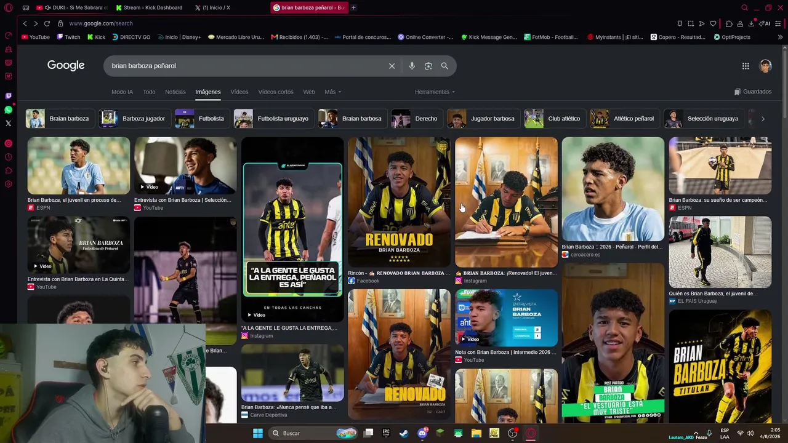Open the ESPN 'juvenil en proceso' image
Viewport: 788px width, 443px height.
(x=79, y=166)
